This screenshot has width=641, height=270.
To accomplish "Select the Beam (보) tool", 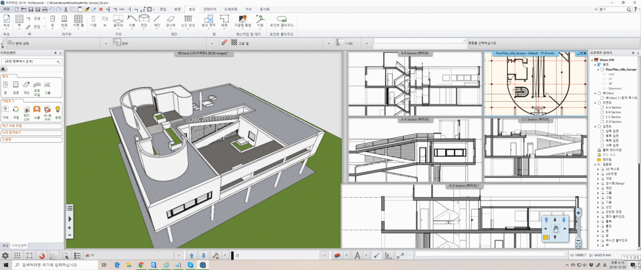I will (x=105, y=21).
